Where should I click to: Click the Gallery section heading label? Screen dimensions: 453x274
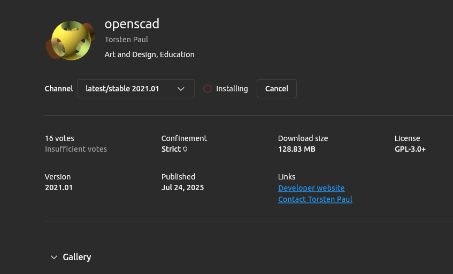click(77, 257)
